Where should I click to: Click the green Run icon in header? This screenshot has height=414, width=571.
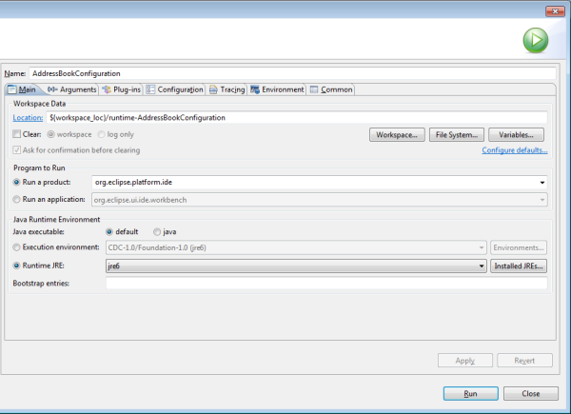tap(535, 41)
